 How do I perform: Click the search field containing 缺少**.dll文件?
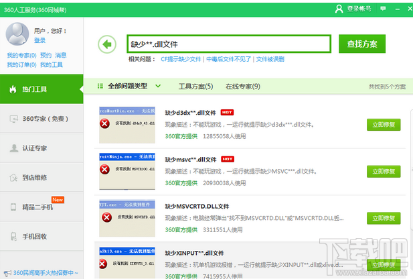[229, 44]
